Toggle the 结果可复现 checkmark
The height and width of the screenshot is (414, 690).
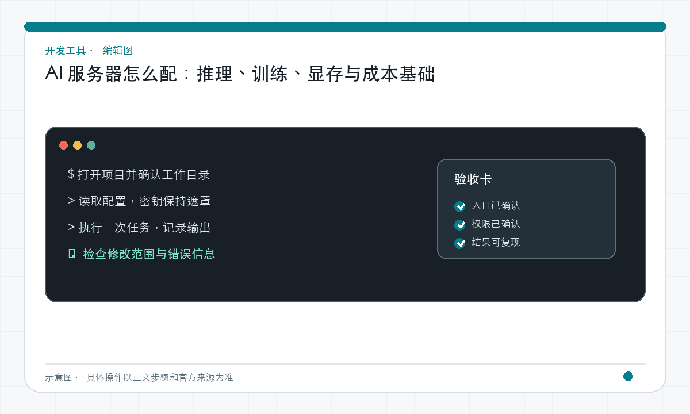[x=460, y=243]
